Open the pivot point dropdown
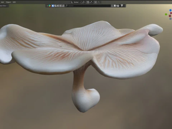The height and width of the screenshot is (129, 172). [x=84, y=2]
